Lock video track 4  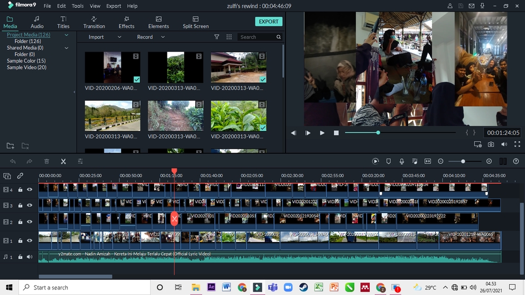tap(20, 189)
